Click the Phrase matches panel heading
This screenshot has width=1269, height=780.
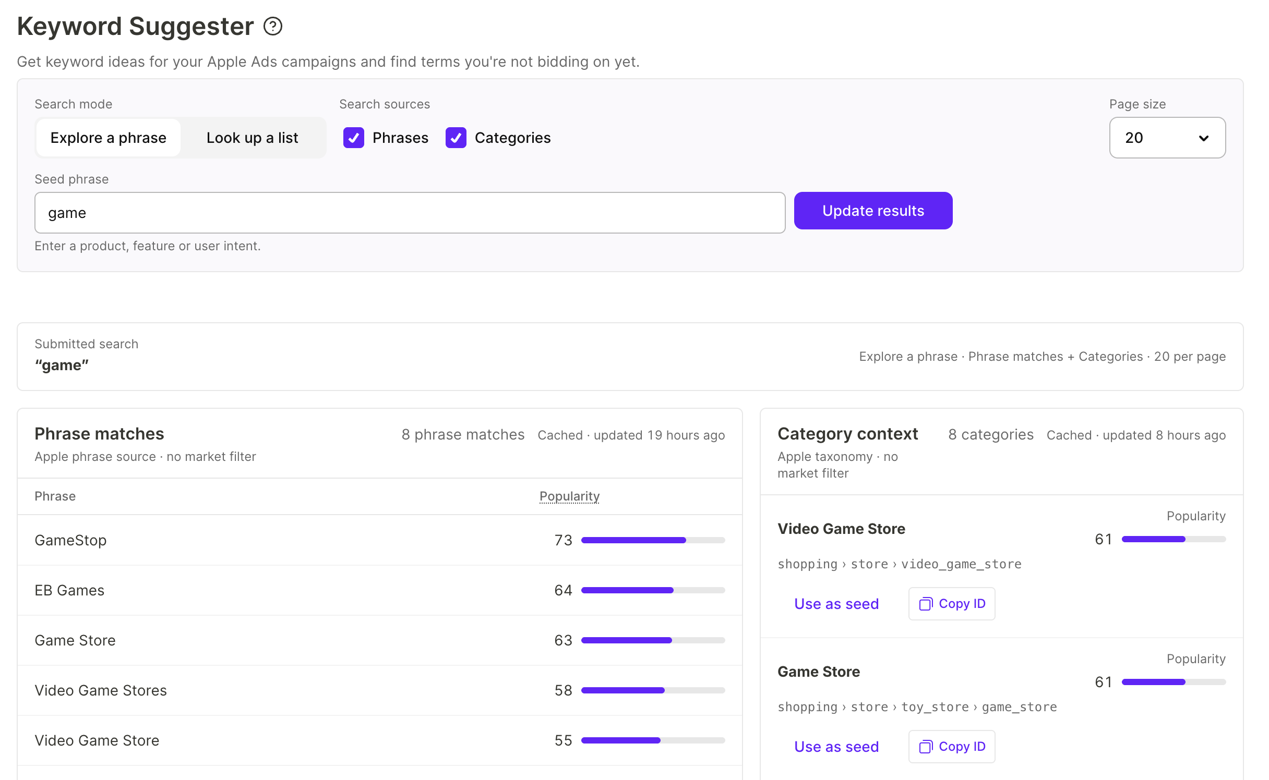tap(99, 434)
